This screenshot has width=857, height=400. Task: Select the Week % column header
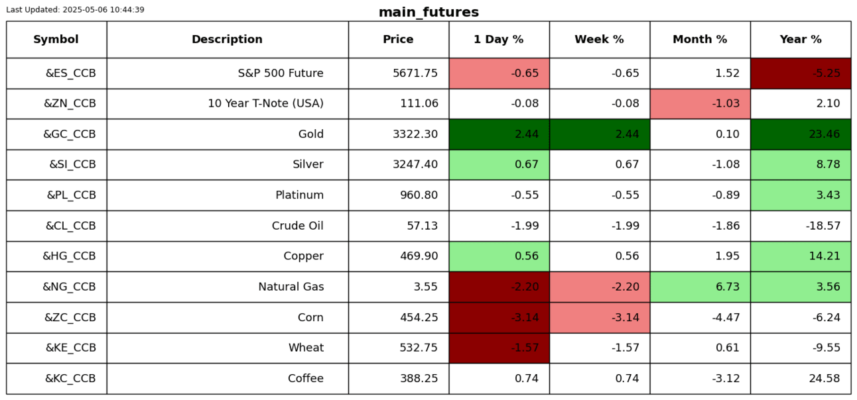click(599, 40)
